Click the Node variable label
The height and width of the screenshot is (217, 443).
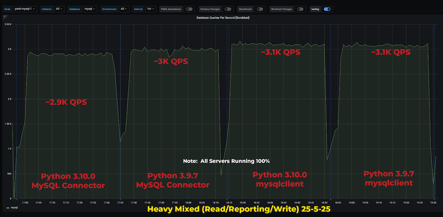tap(7, 9)
